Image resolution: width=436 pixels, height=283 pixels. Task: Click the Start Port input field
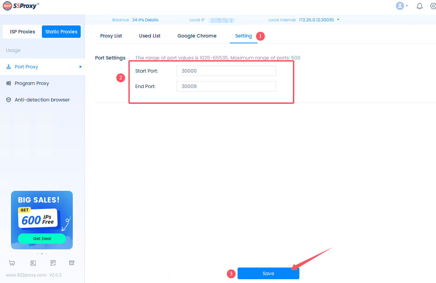click(226, 71)
